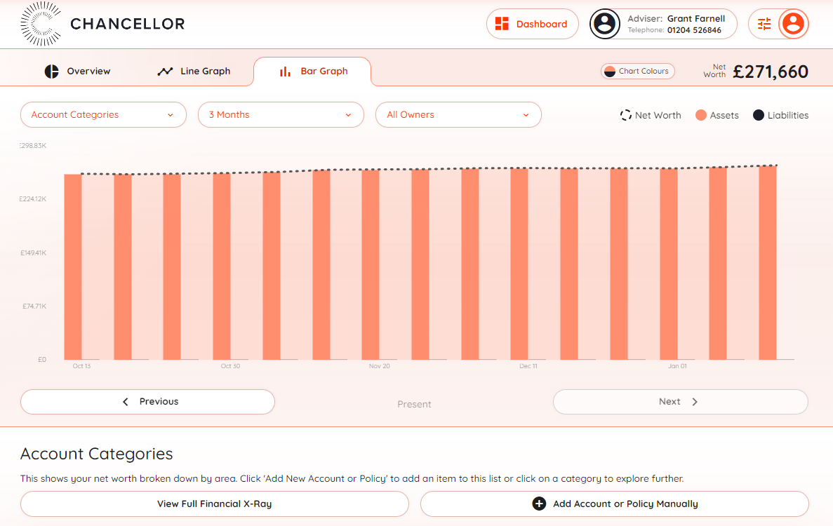
Task: Open the adviser profile avatar icon
Action: tap(605, 24)
